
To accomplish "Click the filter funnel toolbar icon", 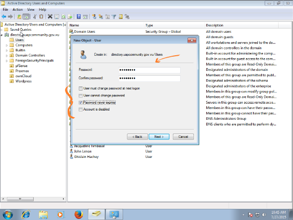I will click(114, 17).
